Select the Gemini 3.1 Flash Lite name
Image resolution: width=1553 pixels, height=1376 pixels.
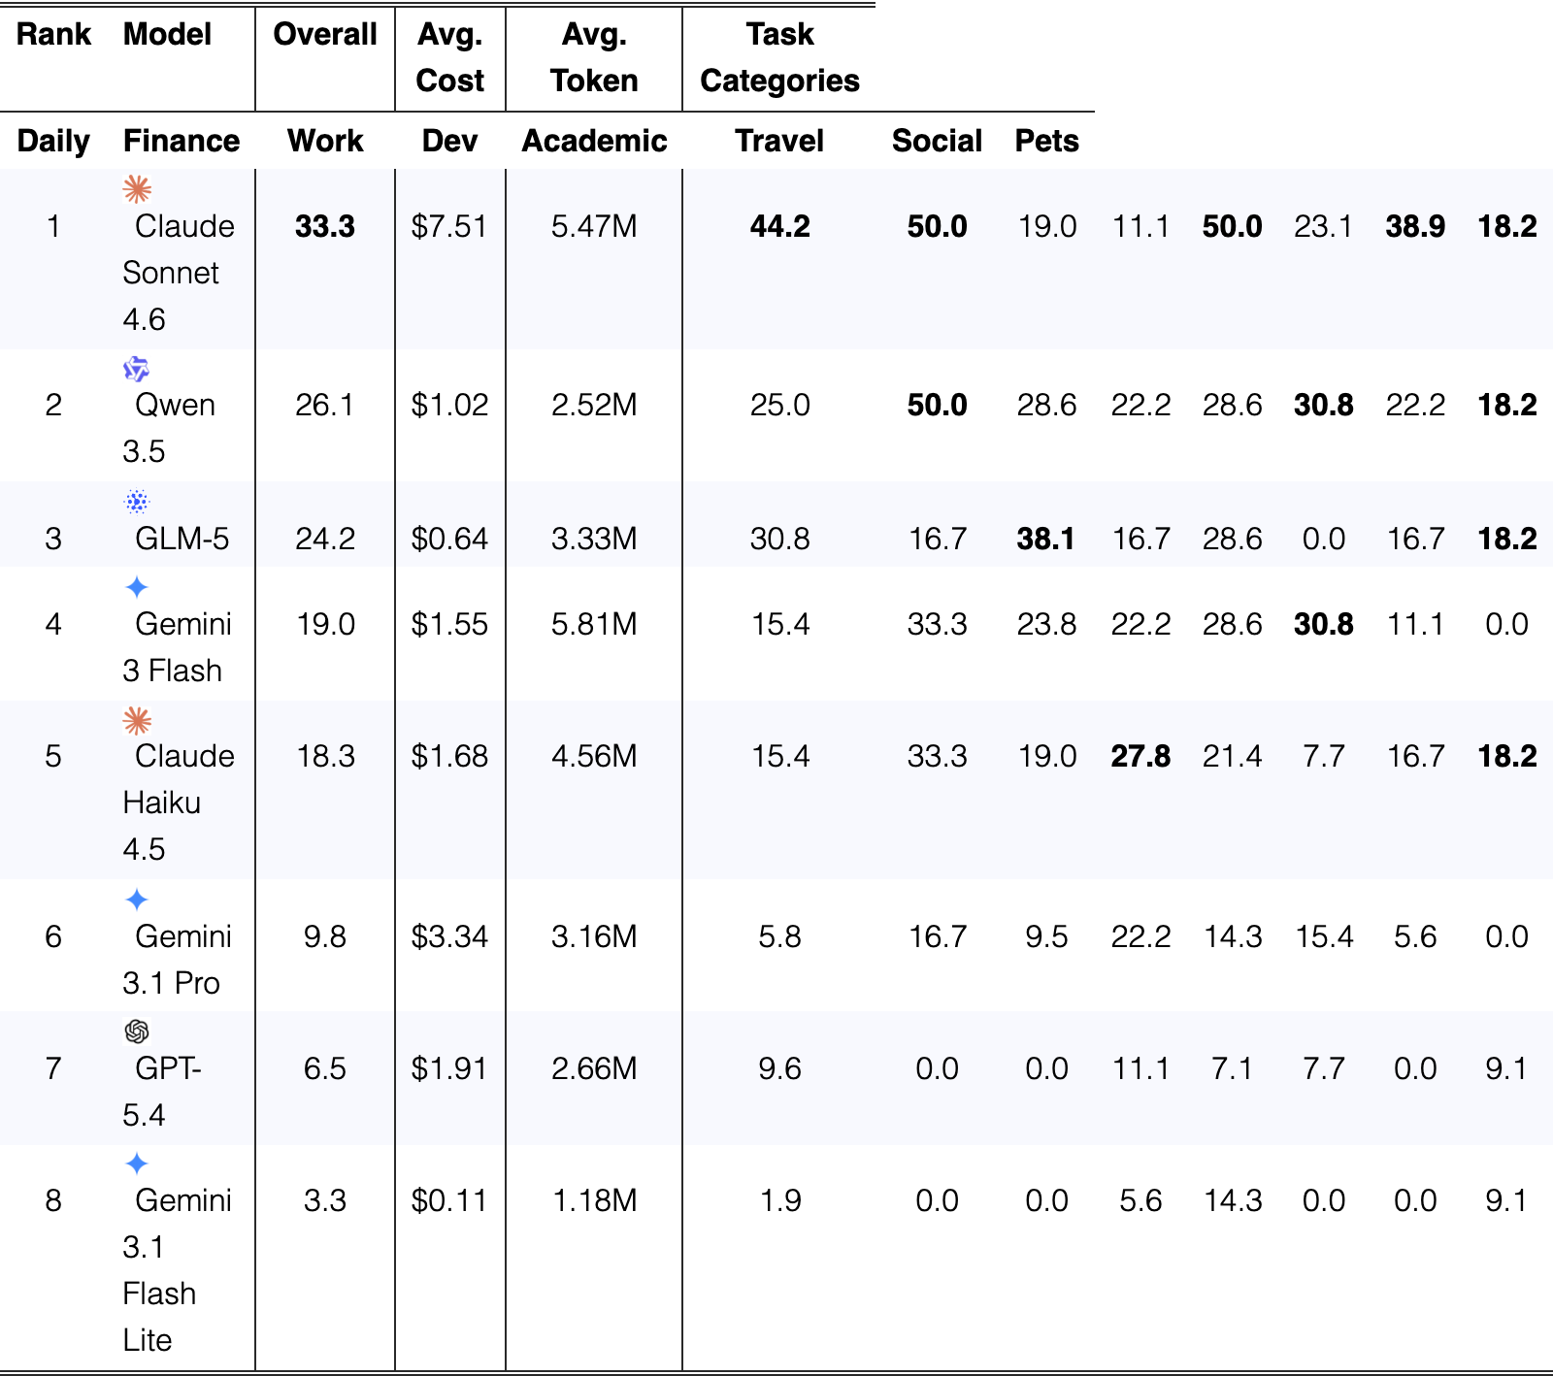[x=178, y=1270]
